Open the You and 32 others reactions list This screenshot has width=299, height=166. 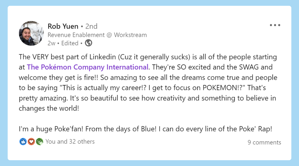(70, 142)
